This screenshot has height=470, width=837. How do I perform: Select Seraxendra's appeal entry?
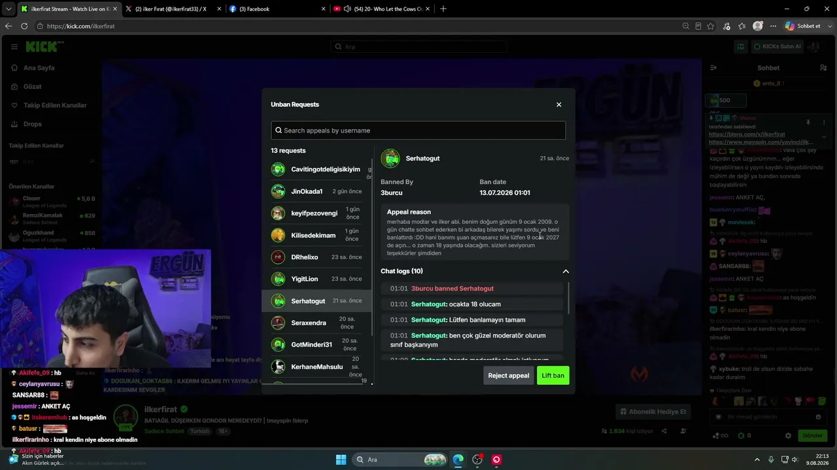(317, 322)
